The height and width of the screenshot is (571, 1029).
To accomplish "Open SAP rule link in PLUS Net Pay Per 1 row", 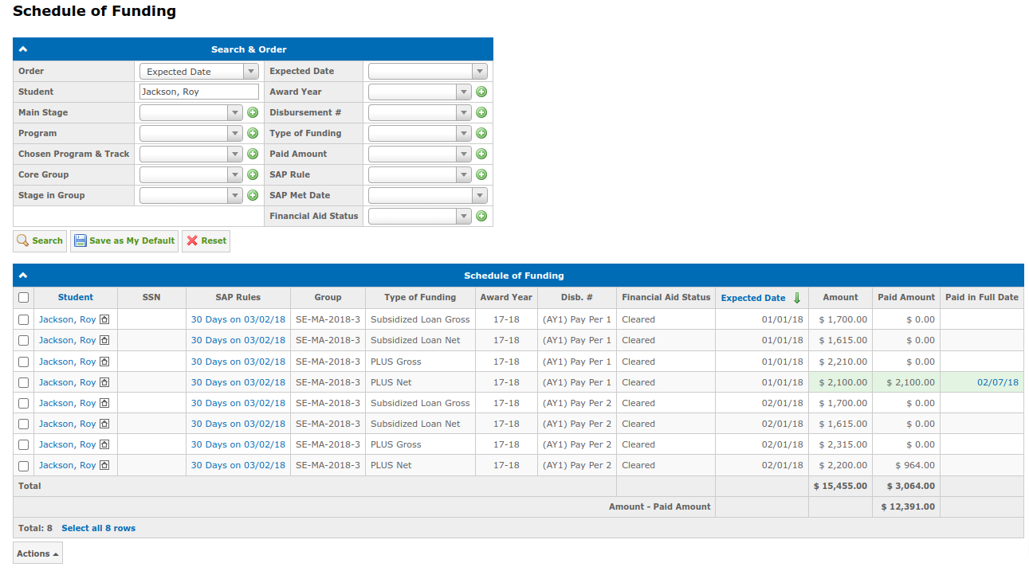I will click(238, 382).
